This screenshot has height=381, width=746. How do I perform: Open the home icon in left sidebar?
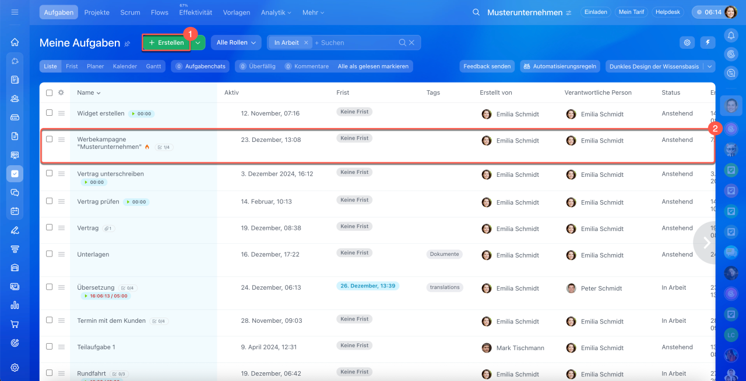pos(15,42)
